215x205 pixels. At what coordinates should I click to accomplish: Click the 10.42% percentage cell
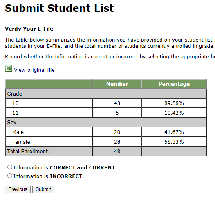174,113
